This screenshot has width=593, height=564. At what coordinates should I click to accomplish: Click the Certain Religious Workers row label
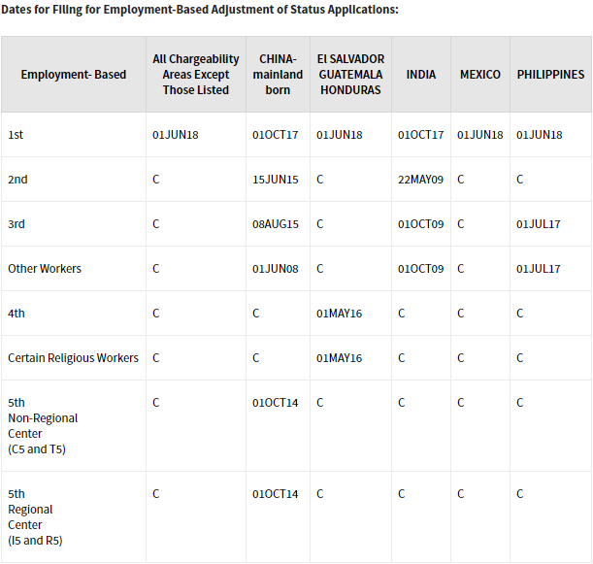73,358
